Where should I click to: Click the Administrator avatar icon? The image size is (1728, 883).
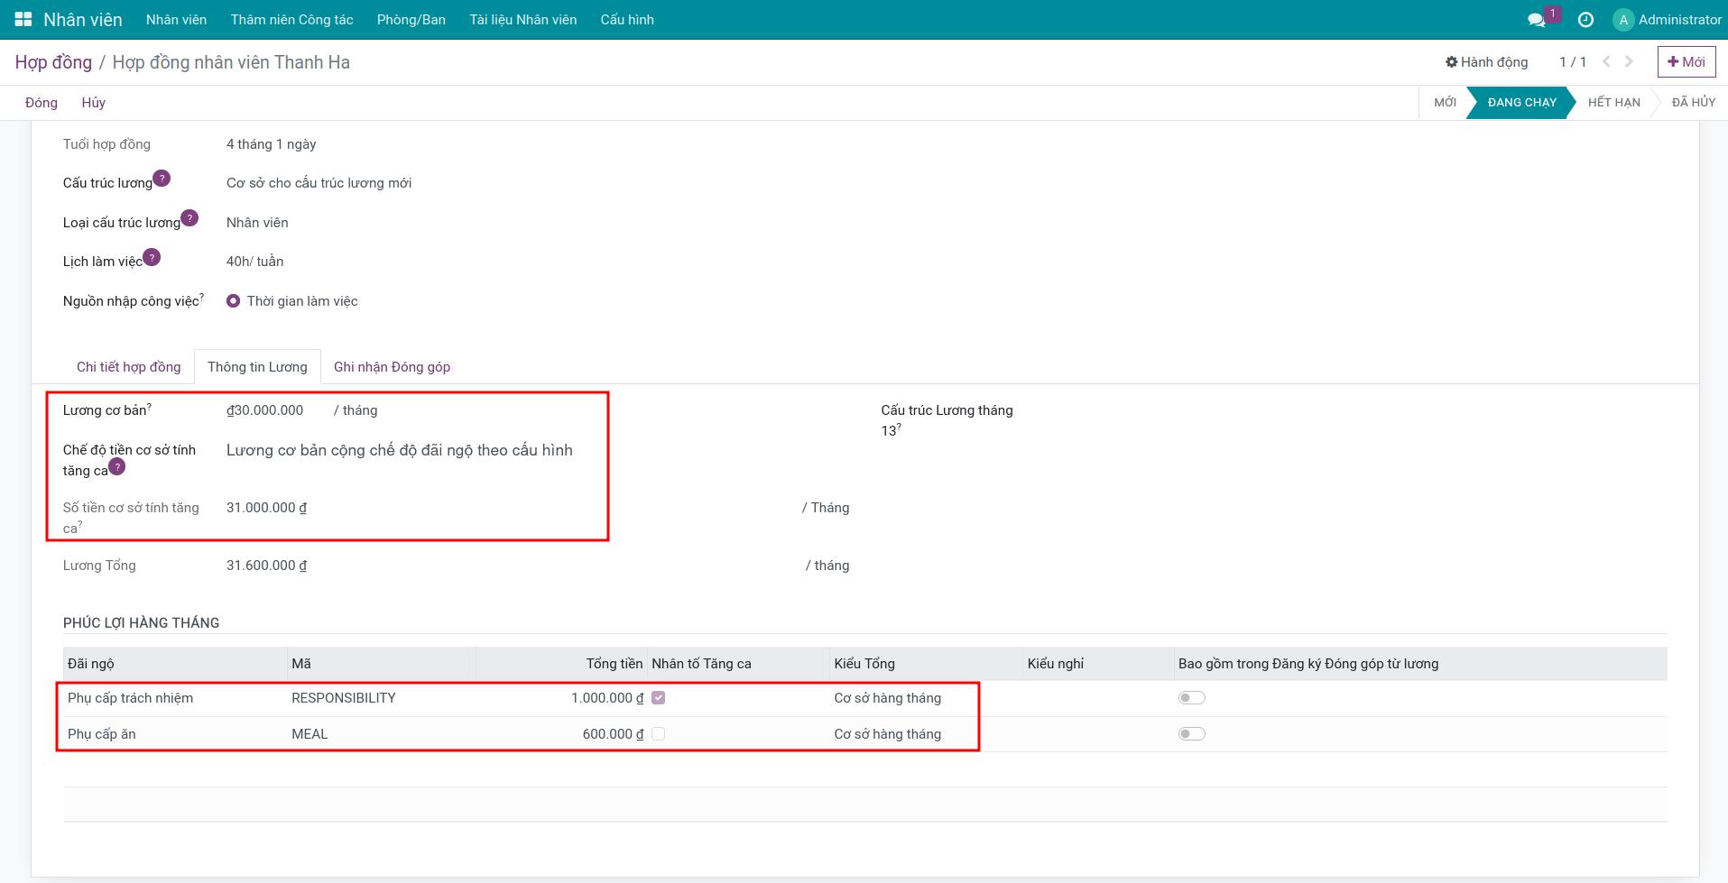click(x=1623, y=20)
